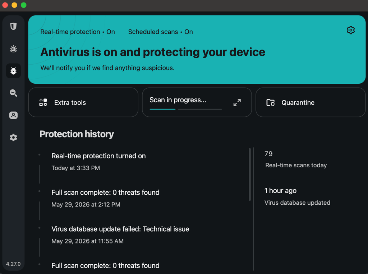Open the settings gear in sidebar
The width and height of the screenshot is (368, 274).
click(x=13, y=138)
